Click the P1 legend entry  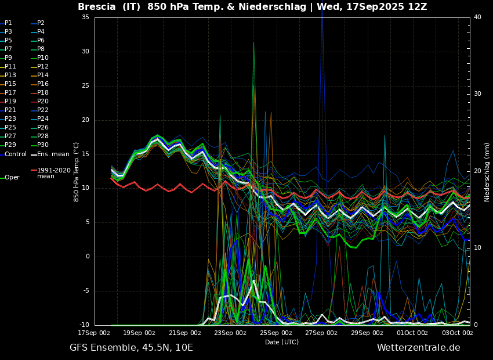pyautogui.click(x=8, y=23)
